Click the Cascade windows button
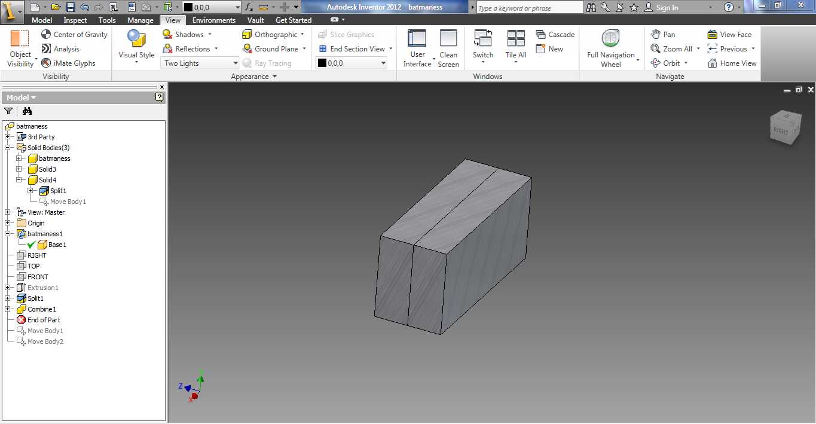816x424 pixels. tap(555, 34)
